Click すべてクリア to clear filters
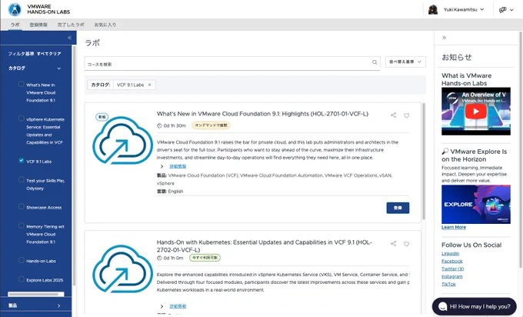 click(x=49, y=54)
